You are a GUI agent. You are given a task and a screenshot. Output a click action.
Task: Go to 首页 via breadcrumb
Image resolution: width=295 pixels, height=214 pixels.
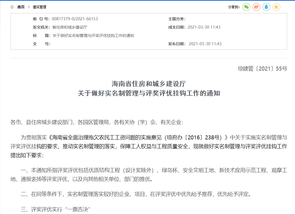[21, 7]
